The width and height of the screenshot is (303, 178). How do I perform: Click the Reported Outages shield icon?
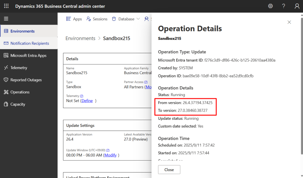(6, 80)
